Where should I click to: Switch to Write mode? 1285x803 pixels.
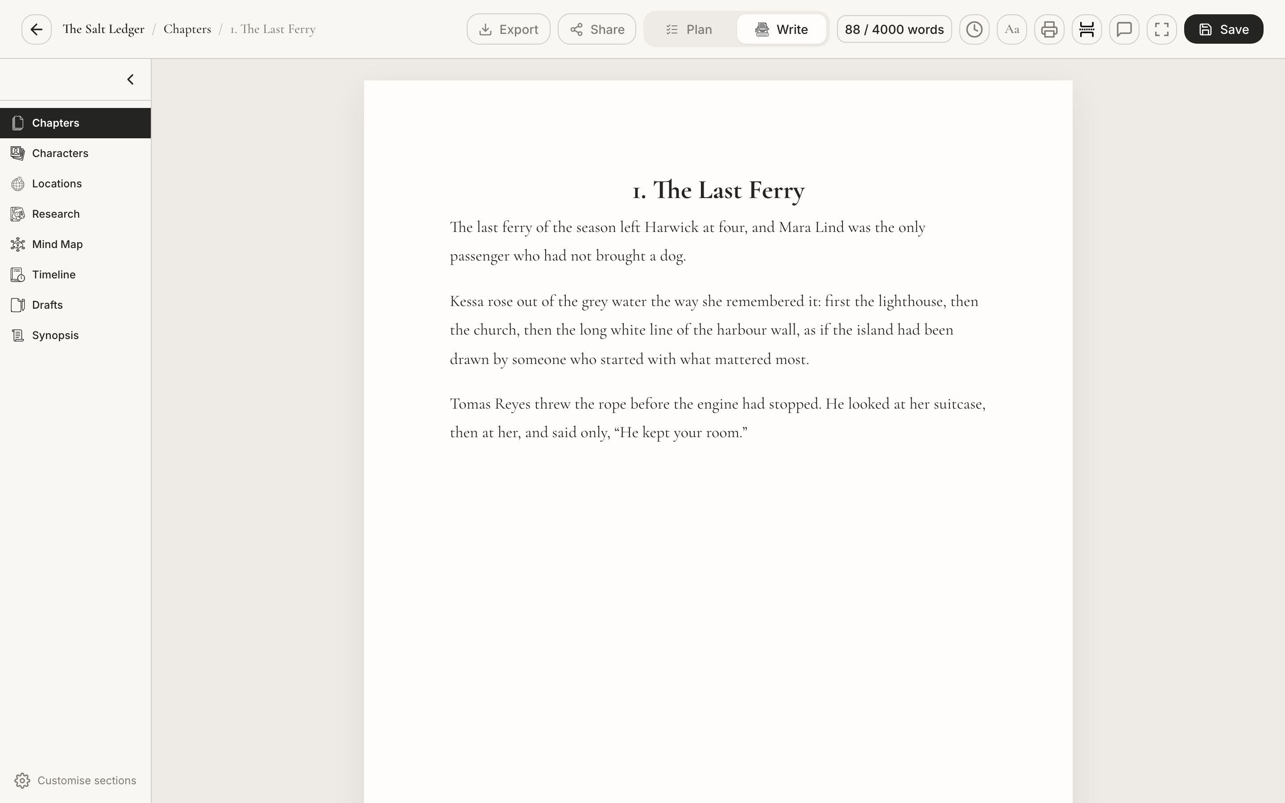pos(781,29)
